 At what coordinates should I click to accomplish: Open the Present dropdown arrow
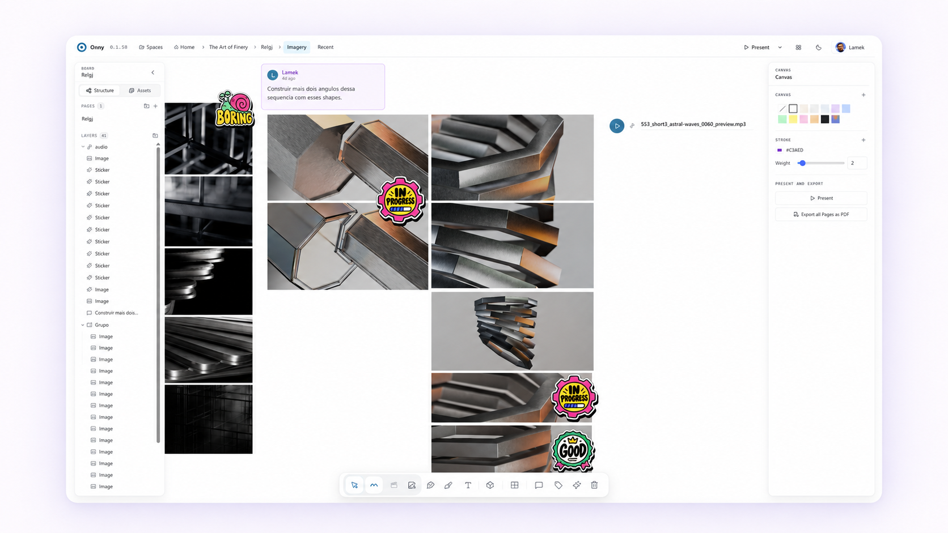[x=780, y=48]
